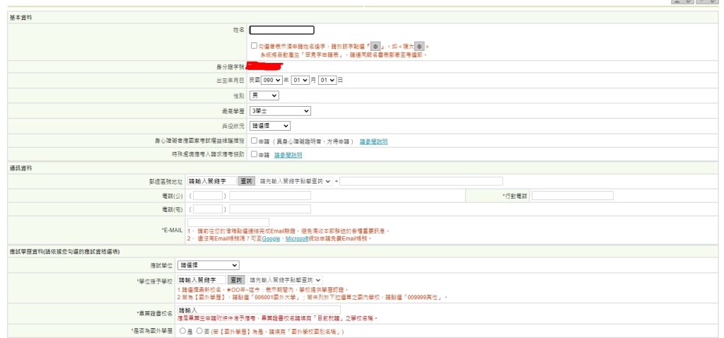Open the Google email signup link
The width and height of the screenshot is (724, 338).
[271, 239]
